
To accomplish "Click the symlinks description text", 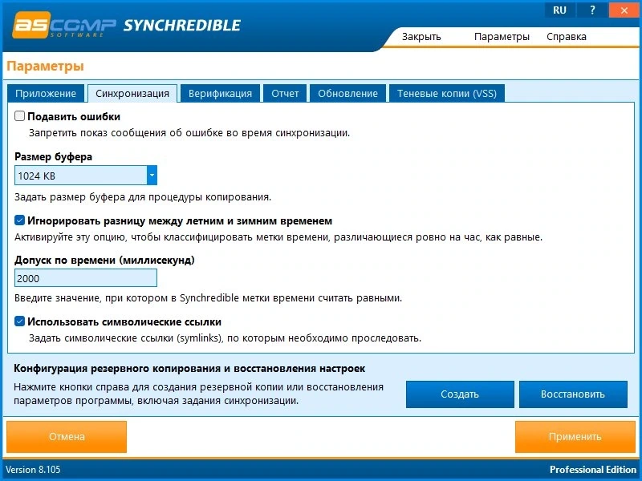I will pyautogui.click(x=225, y=338).
